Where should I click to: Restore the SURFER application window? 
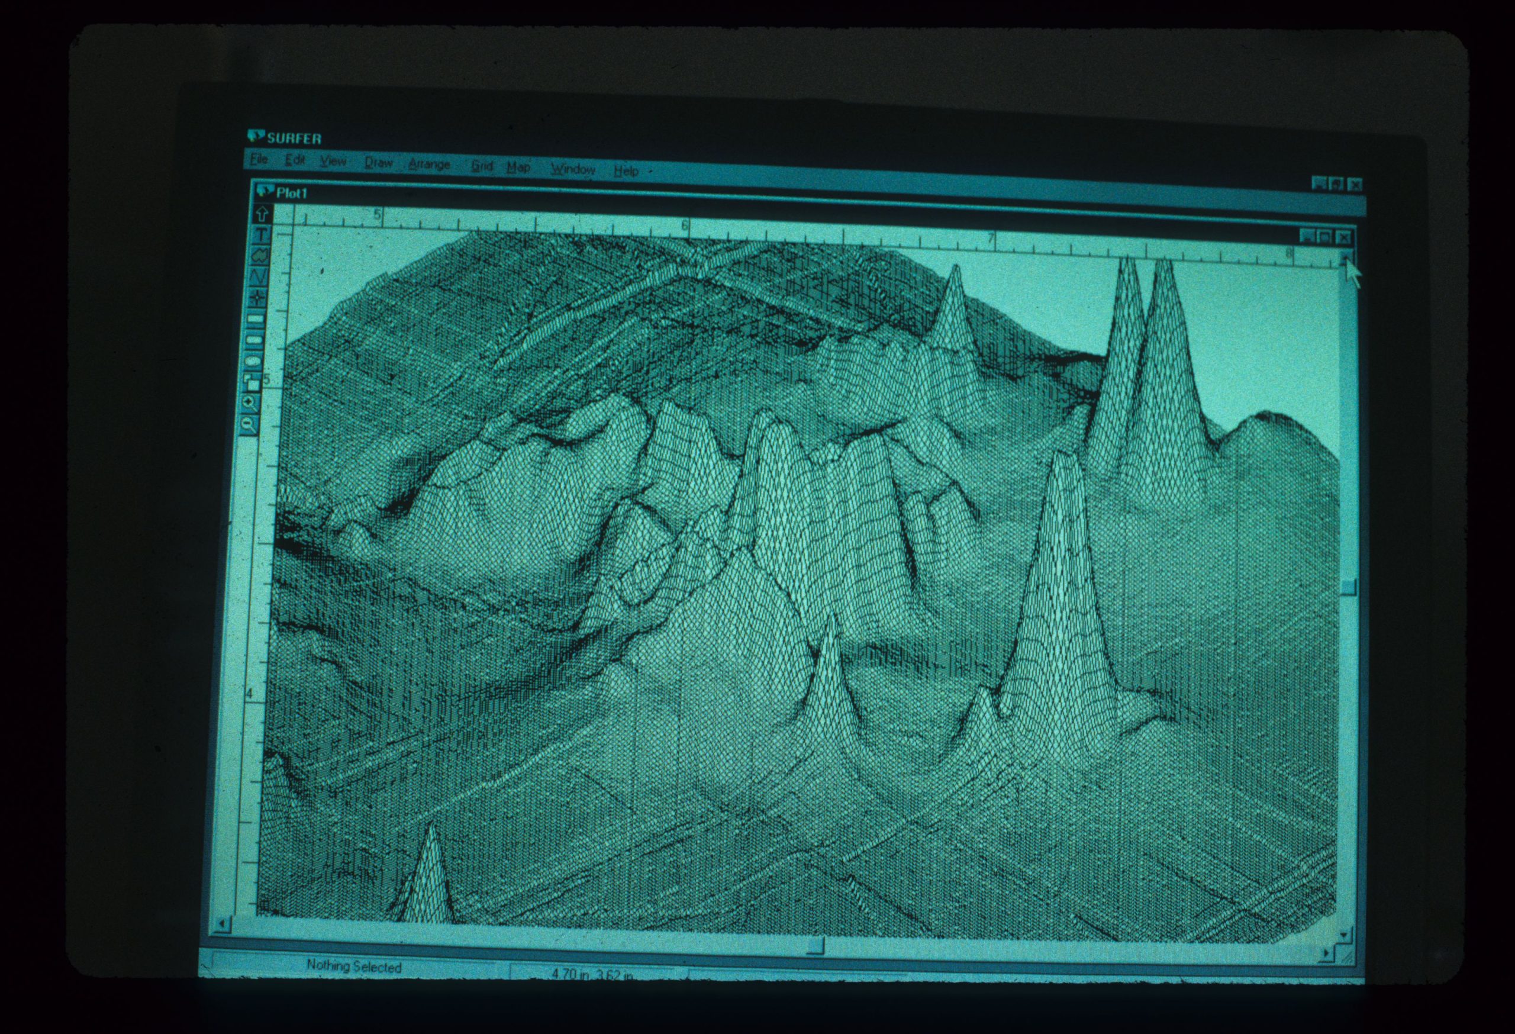click(1337, 185)
